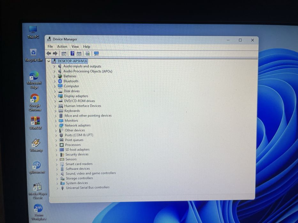Viewport: 298px width, 223px height.
Task: Scan for hardware changes toolbar icon
Action: (x=96, y=54)
